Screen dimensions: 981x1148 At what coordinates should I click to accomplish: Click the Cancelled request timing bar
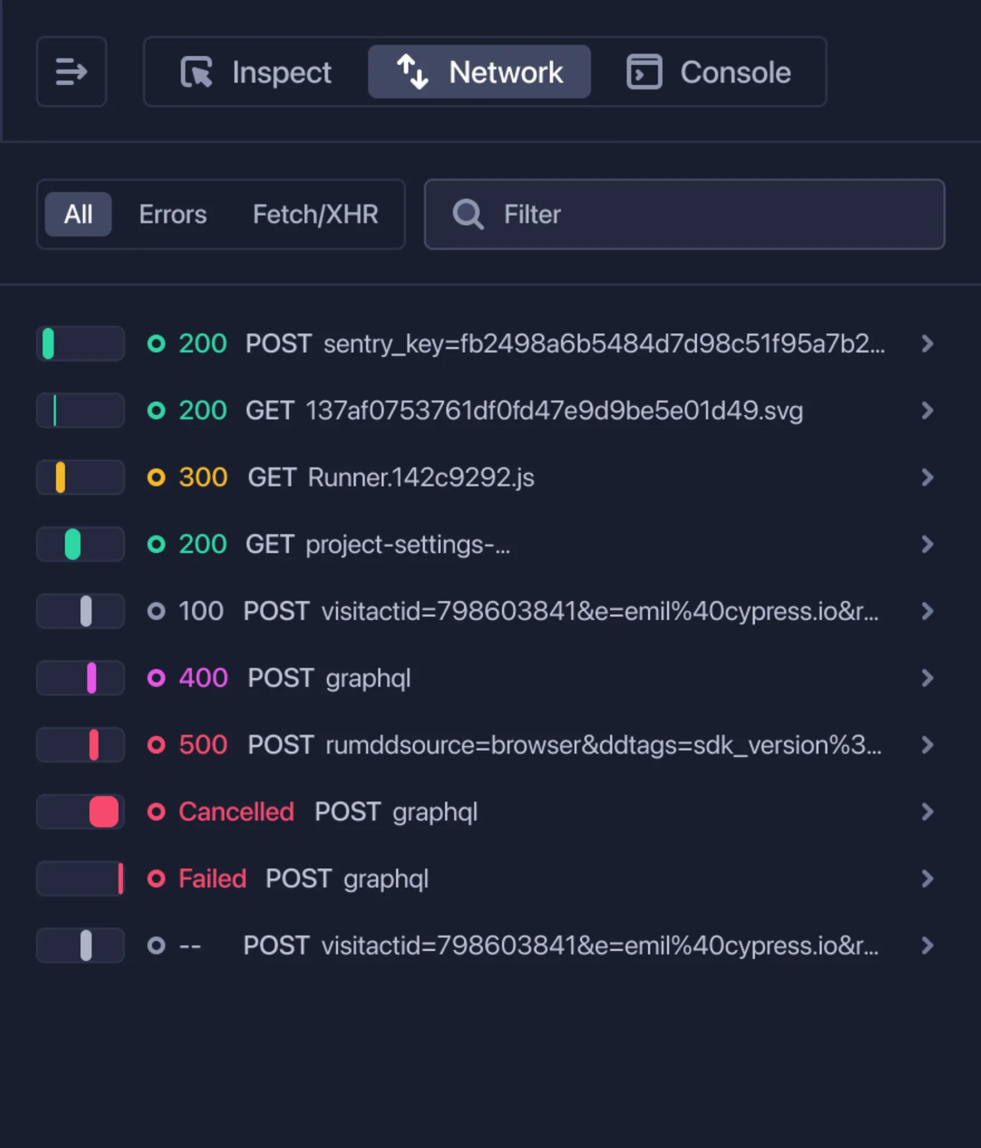coord(104,812)
